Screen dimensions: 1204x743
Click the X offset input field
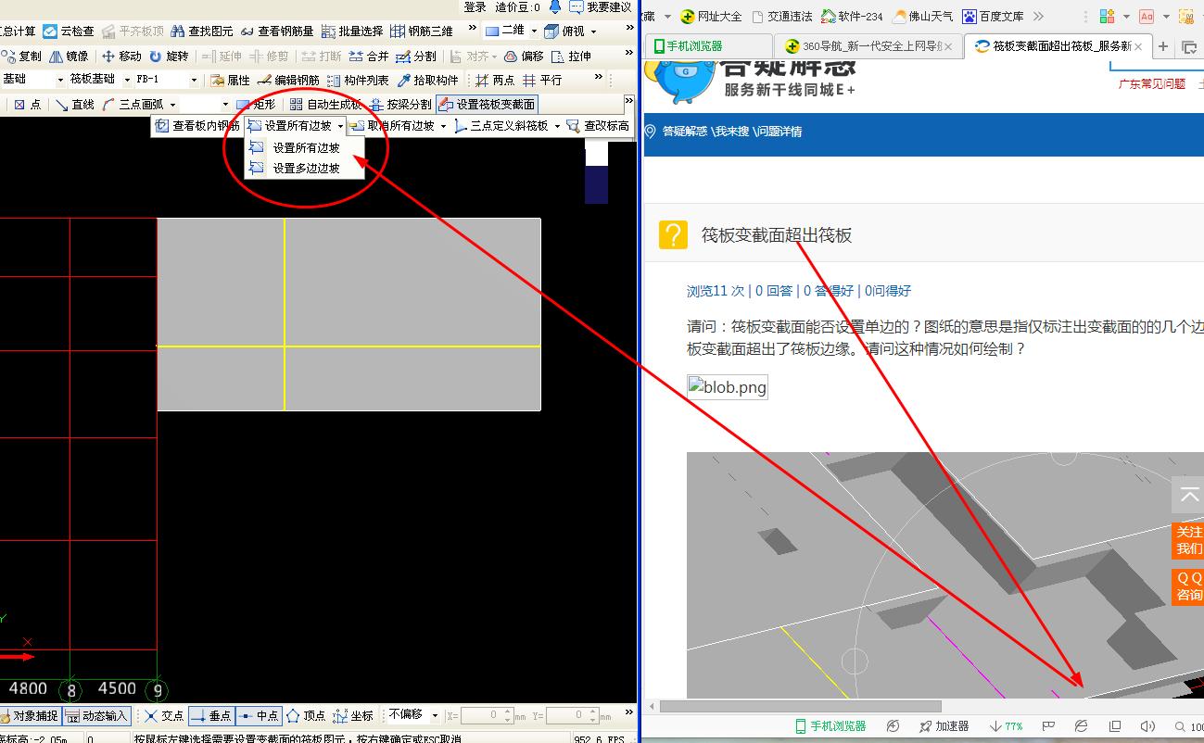488,715
